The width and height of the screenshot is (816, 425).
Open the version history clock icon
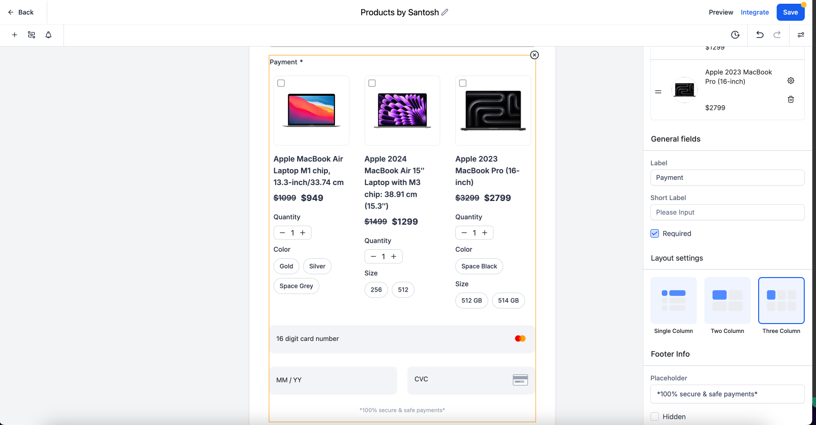click(736, 35)
